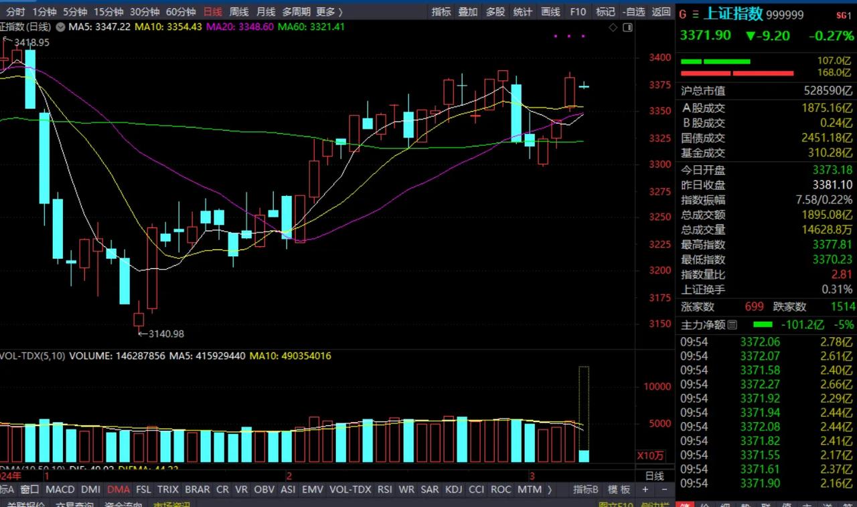The image size is (857, 507).
Task: Click the green 主力净额 bar indicator
Action: 762,325
